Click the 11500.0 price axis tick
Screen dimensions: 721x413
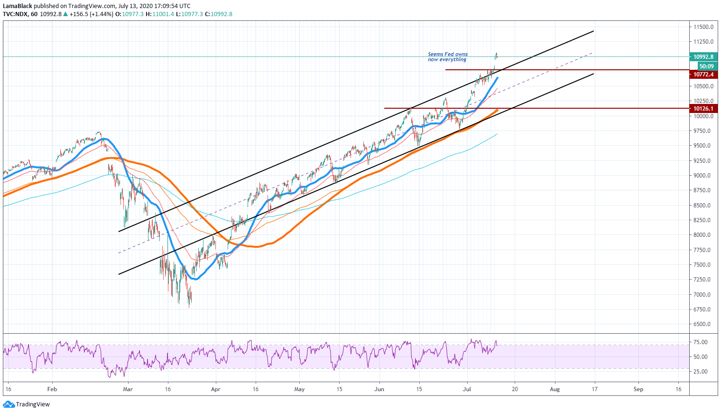[703, 27]
